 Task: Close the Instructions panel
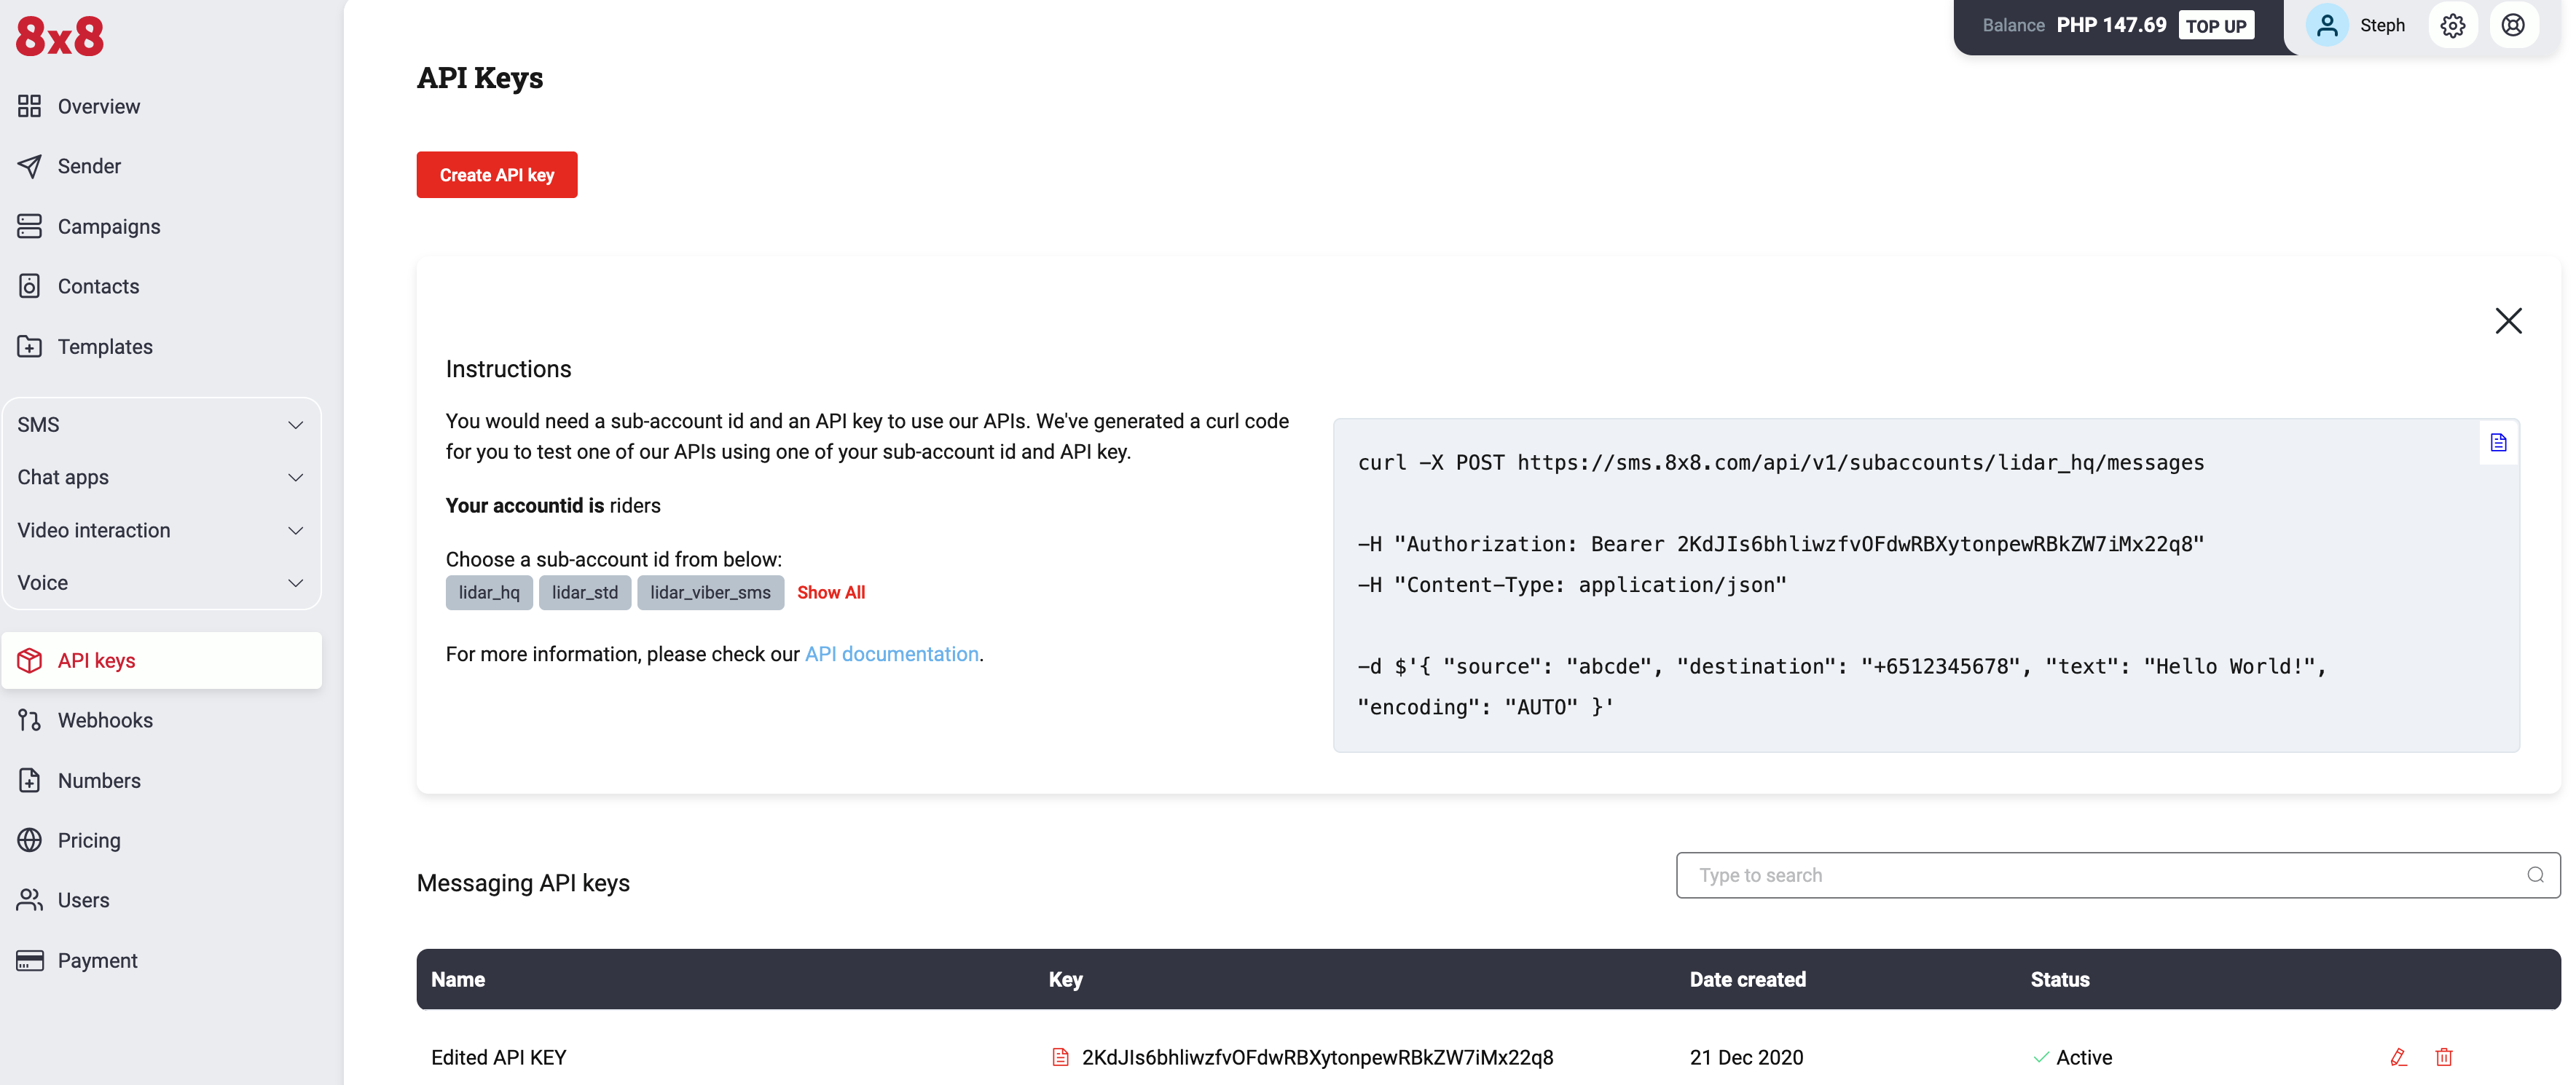(2508, 320)
